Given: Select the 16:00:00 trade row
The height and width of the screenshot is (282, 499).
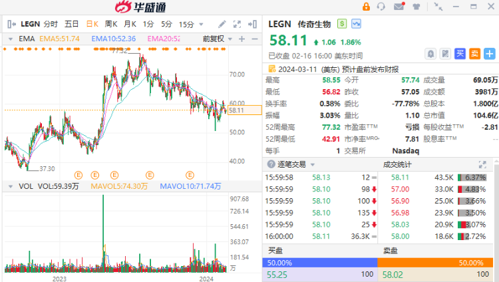Looking at the screenshot, I should point(321,236).
